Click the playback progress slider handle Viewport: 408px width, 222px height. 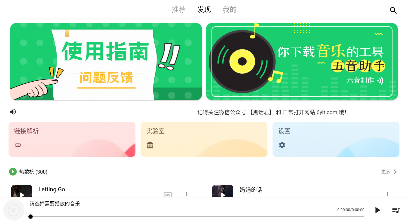click(x=30, y=217)
